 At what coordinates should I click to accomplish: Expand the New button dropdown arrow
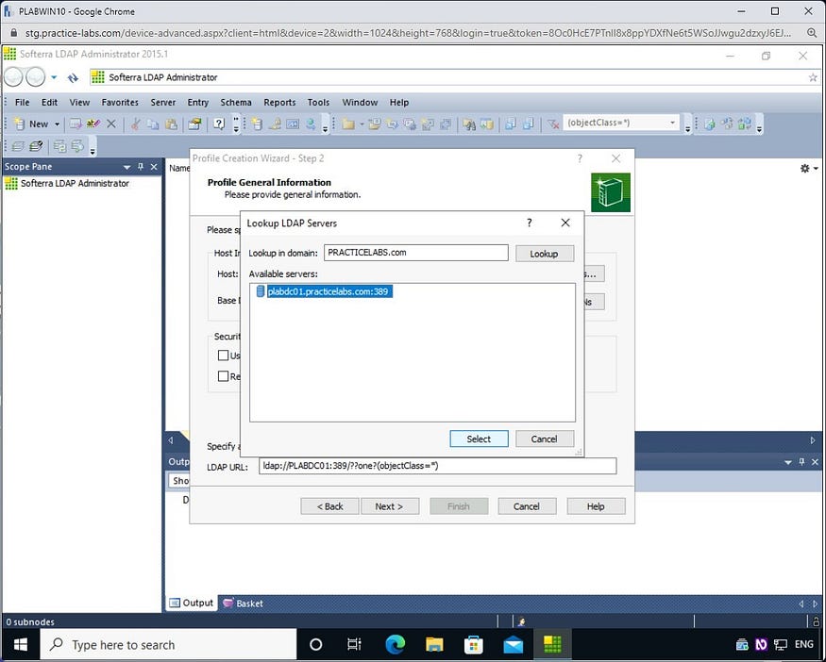[57, 124]
